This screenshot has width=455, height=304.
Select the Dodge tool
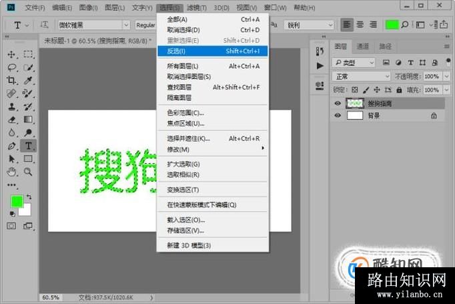[28, 132]
